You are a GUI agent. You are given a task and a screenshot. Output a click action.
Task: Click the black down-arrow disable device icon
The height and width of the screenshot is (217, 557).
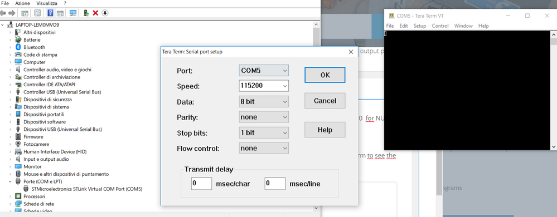point(105,13)
